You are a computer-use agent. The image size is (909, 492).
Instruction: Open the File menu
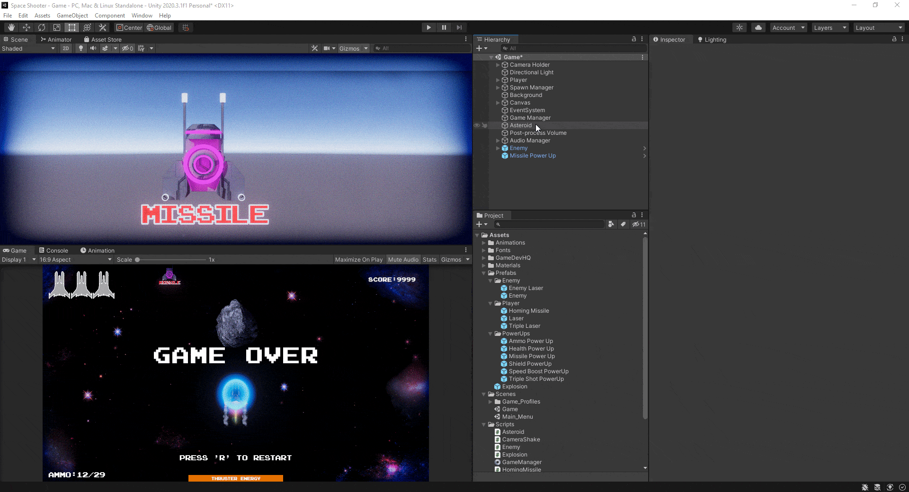click(x=8, y=16)
